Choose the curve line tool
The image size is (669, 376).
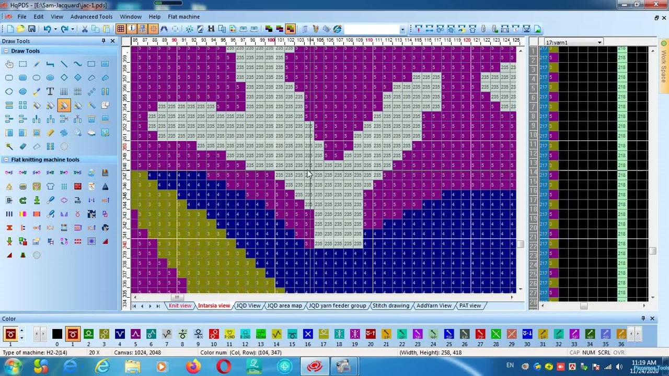coord(77,64)
